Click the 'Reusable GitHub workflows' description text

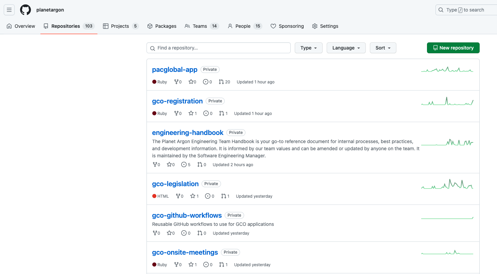(213, 224)
